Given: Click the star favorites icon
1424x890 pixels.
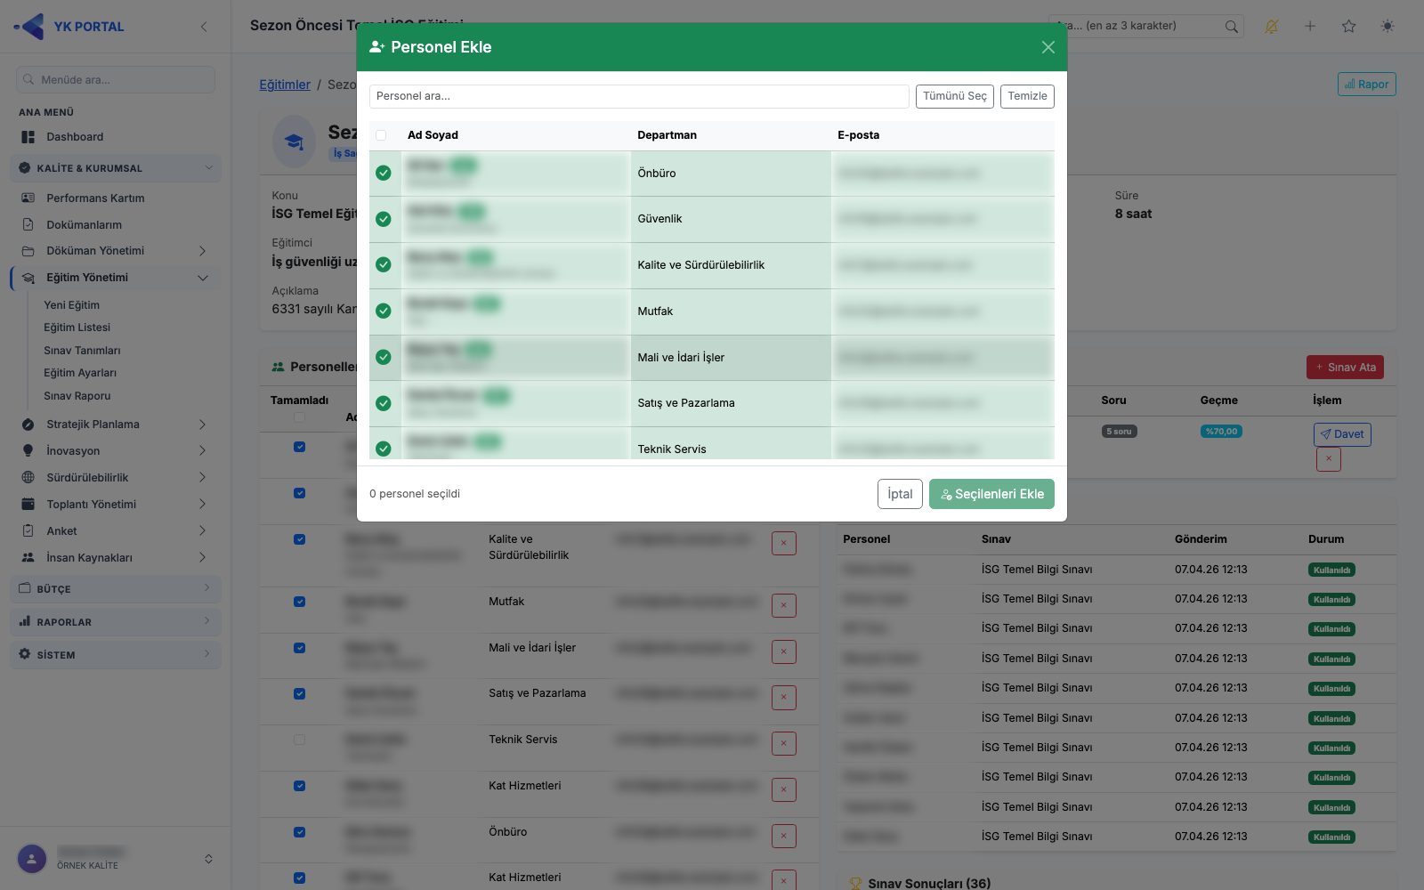Looking at the screenshot, I should coord(1349,26).
